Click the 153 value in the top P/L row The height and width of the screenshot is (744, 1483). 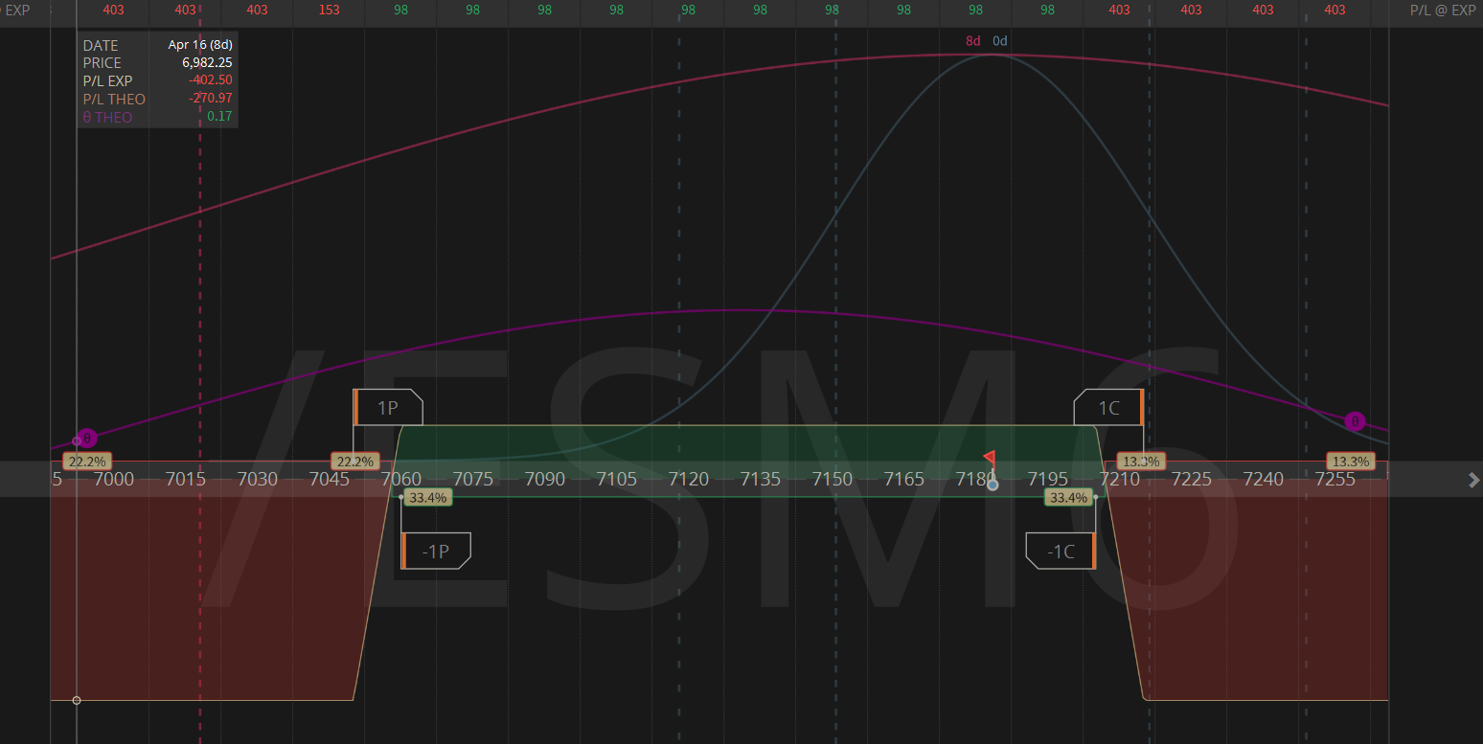(x=329, y=11)
